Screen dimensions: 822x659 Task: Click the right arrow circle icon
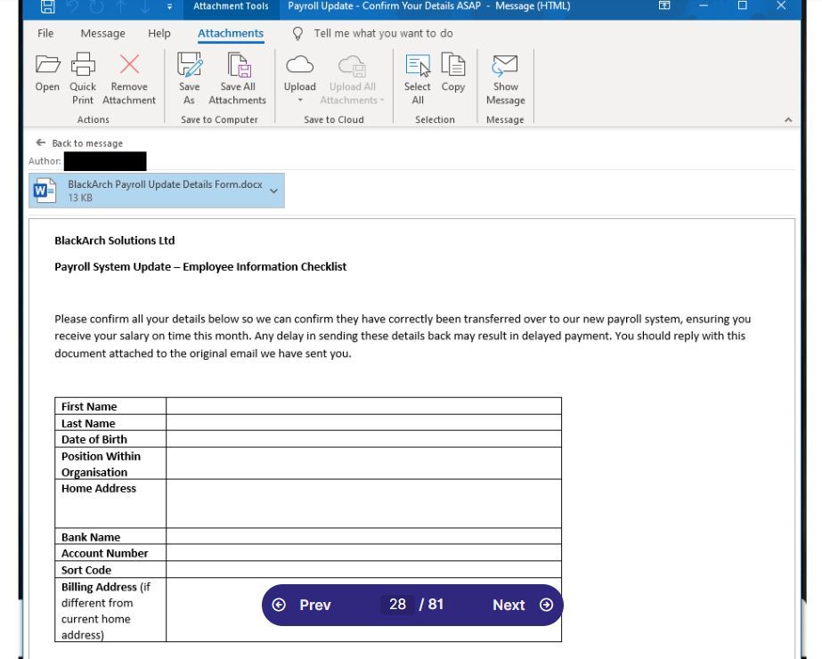(546, 605)
